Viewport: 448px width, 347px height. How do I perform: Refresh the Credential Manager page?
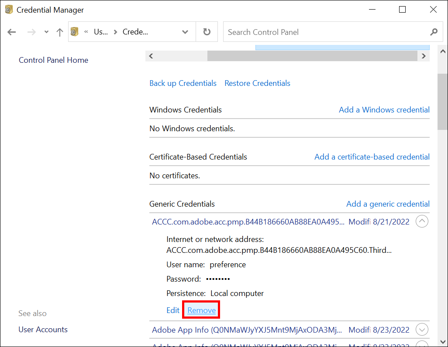tap(207, 32)
